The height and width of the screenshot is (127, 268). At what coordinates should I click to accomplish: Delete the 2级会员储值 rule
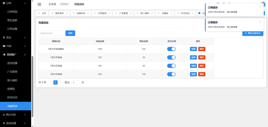pyautogui.click(x=202, y=66)
